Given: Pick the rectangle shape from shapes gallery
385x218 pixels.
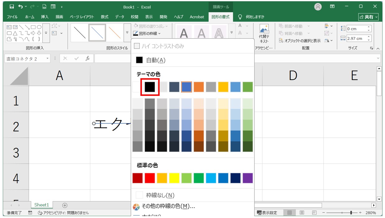Looking at the screenshot, I should point(34,27).
